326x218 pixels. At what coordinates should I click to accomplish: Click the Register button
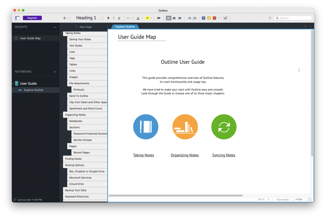[x=32, y=18]
